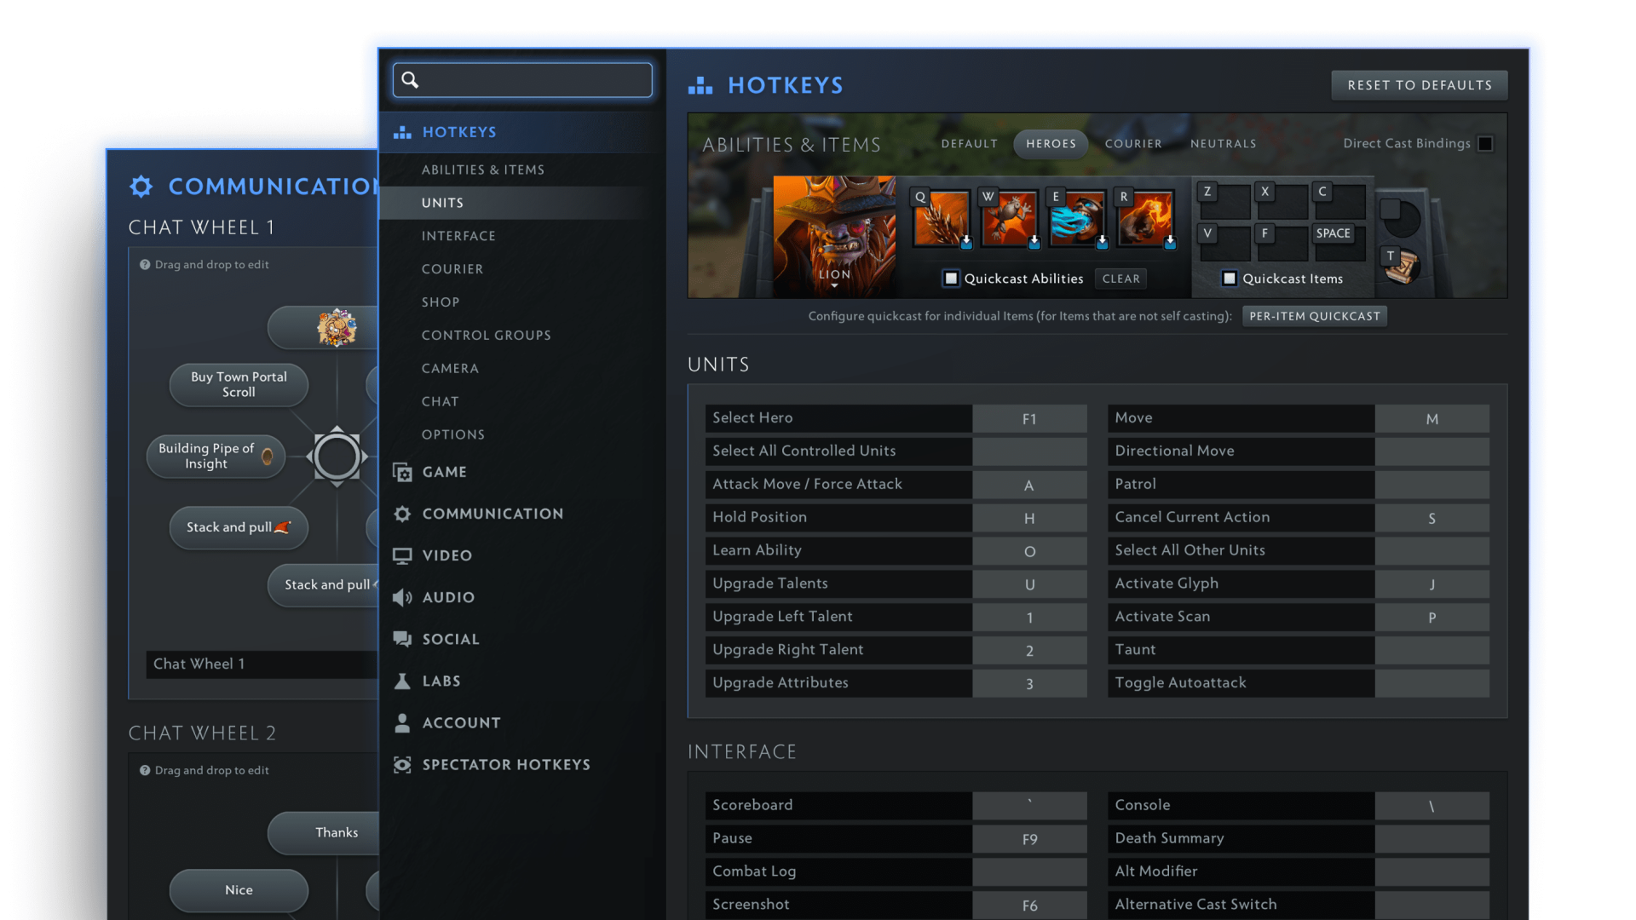
Task: Click the Q ability icon (Earth Spike)
Action: 942,218
